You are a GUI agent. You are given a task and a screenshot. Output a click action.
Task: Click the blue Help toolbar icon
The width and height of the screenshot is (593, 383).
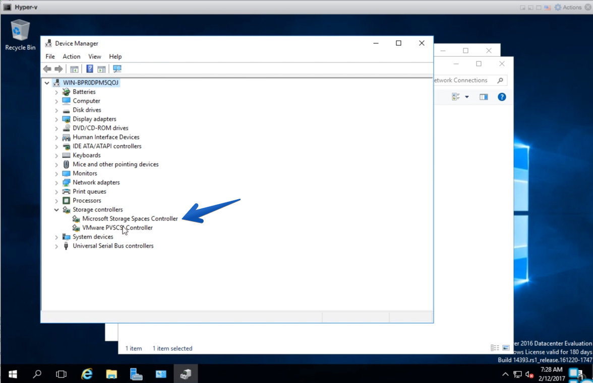coord(90,68)
